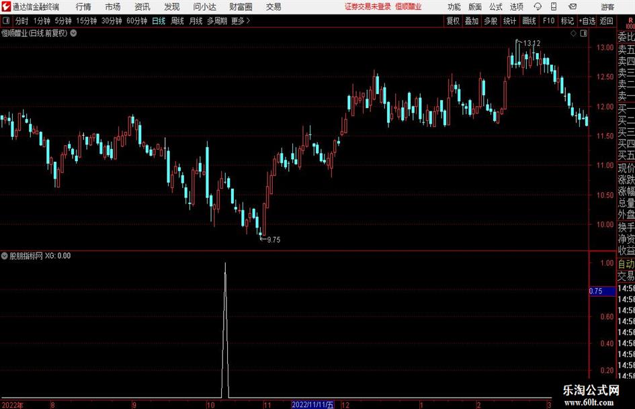Click the 2022/11/11/五 date marker
The height and width of the screenshot is (409, 635).
point(312,405)
